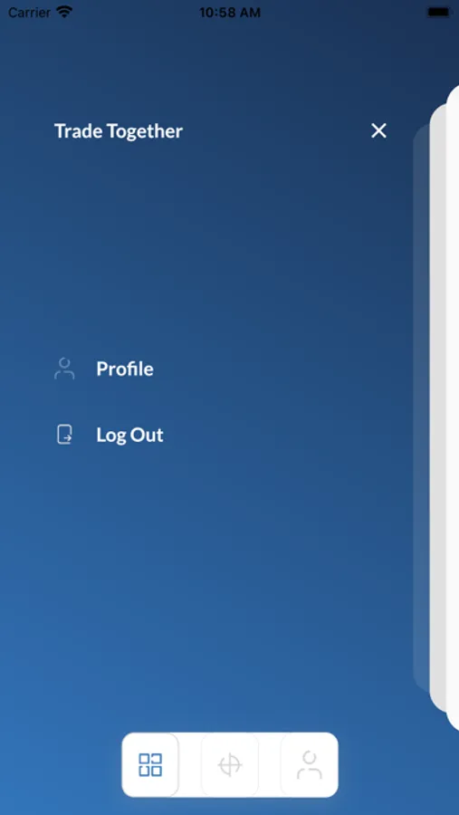Tap white tab bar gap between grid and crosshair
Viewport: 459px width, 815px height.
pyautogui.click(x=190, y=765)
